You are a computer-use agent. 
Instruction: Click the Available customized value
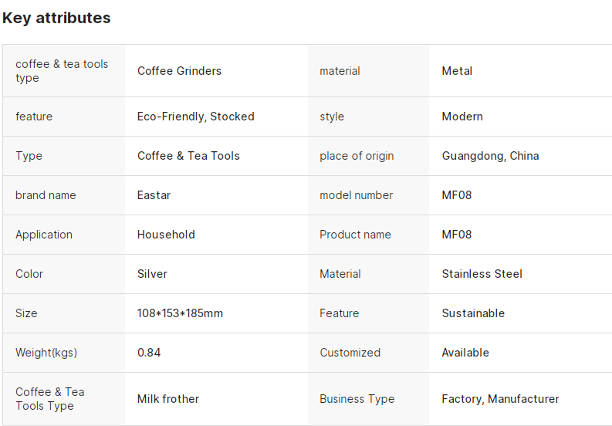tap(465, 353)
